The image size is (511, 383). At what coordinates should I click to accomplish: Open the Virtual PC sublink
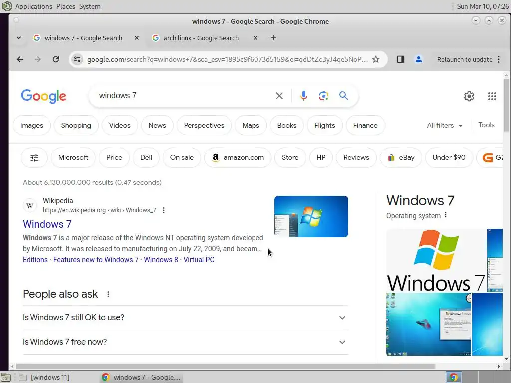tap(199, 260)
